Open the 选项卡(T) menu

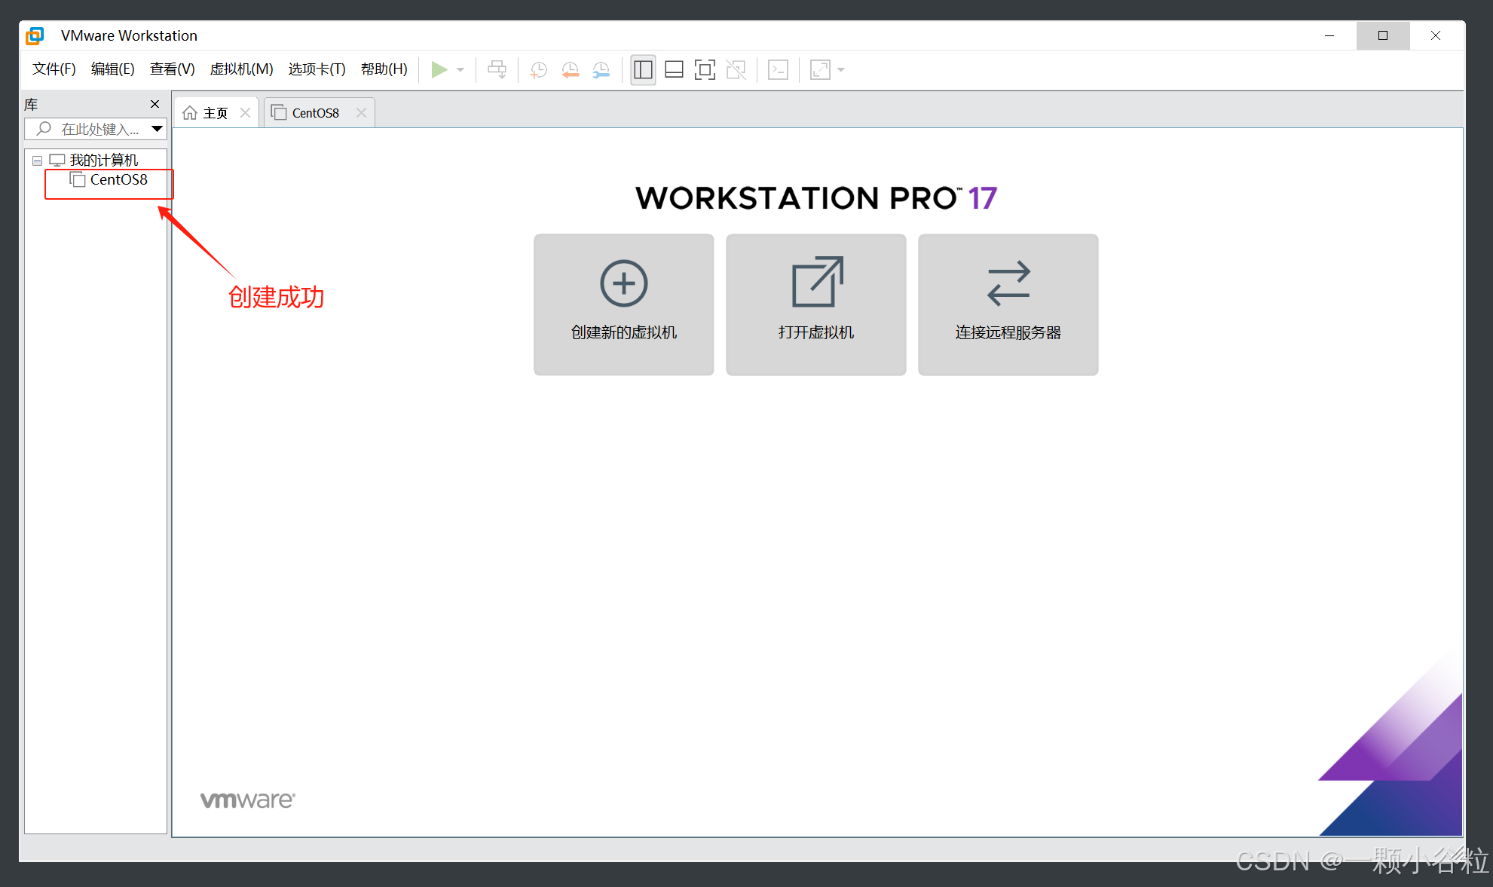(x=317, y=69)
